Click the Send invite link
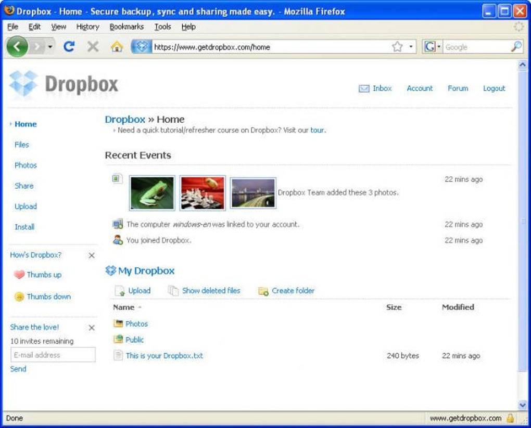Screen dimensions: 531x428 pos(18,369)
